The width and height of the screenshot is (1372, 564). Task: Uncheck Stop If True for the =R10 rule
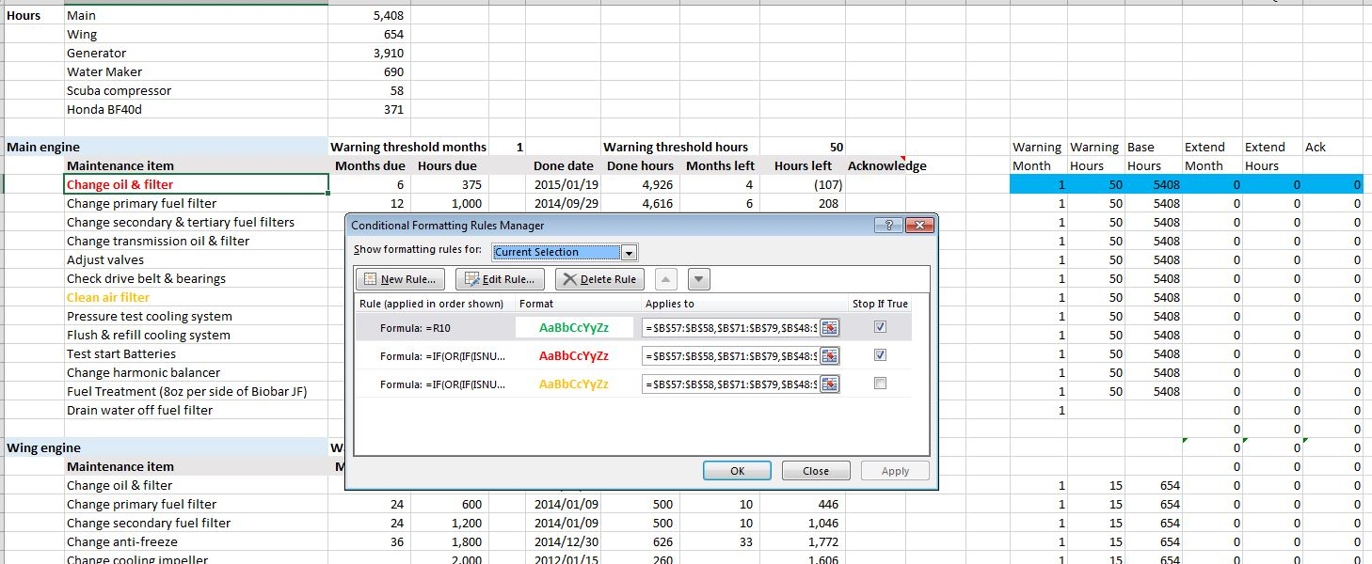[x=880, y=327]
